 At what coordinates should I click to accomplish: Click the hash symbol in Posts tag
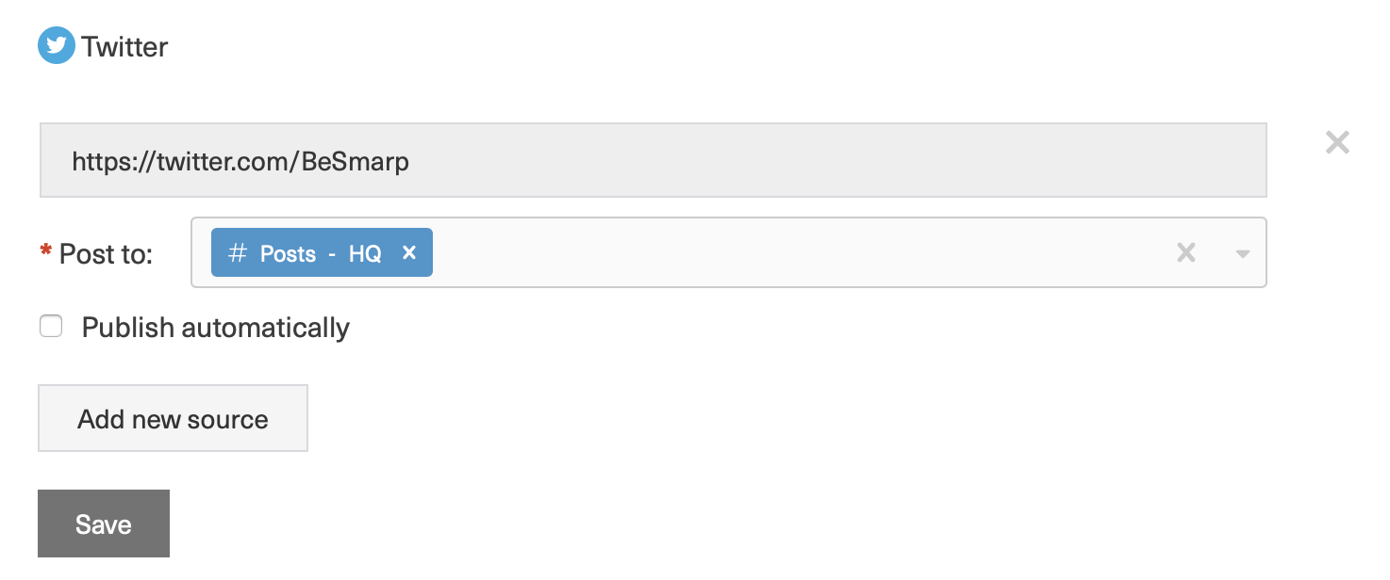(239, 253)
